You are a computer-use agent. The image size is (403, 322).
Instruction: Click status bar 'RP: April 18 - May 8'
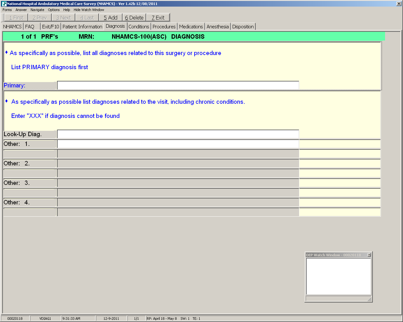[162, 319]
